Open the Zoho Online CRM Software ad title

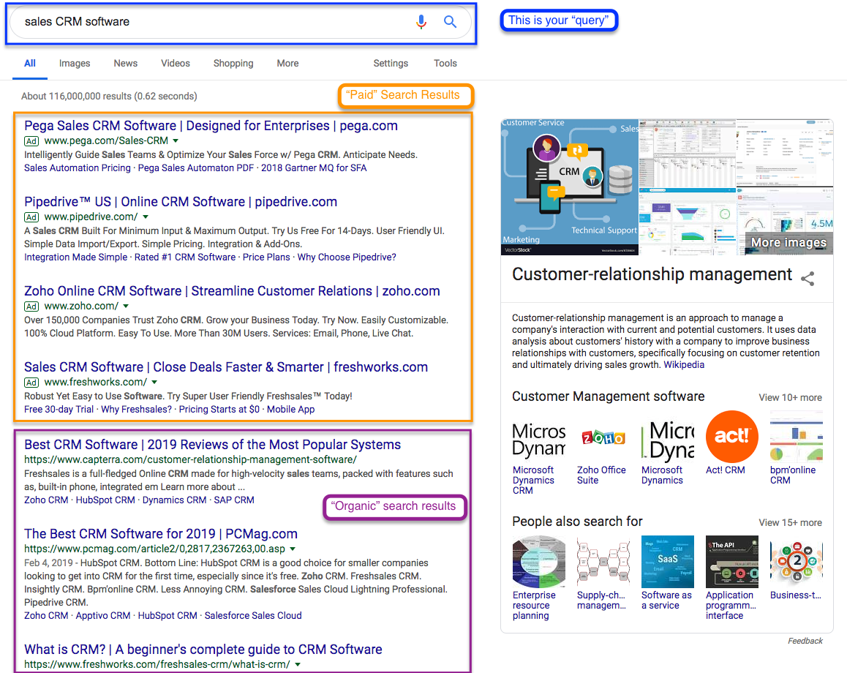(x=232, y=291)
